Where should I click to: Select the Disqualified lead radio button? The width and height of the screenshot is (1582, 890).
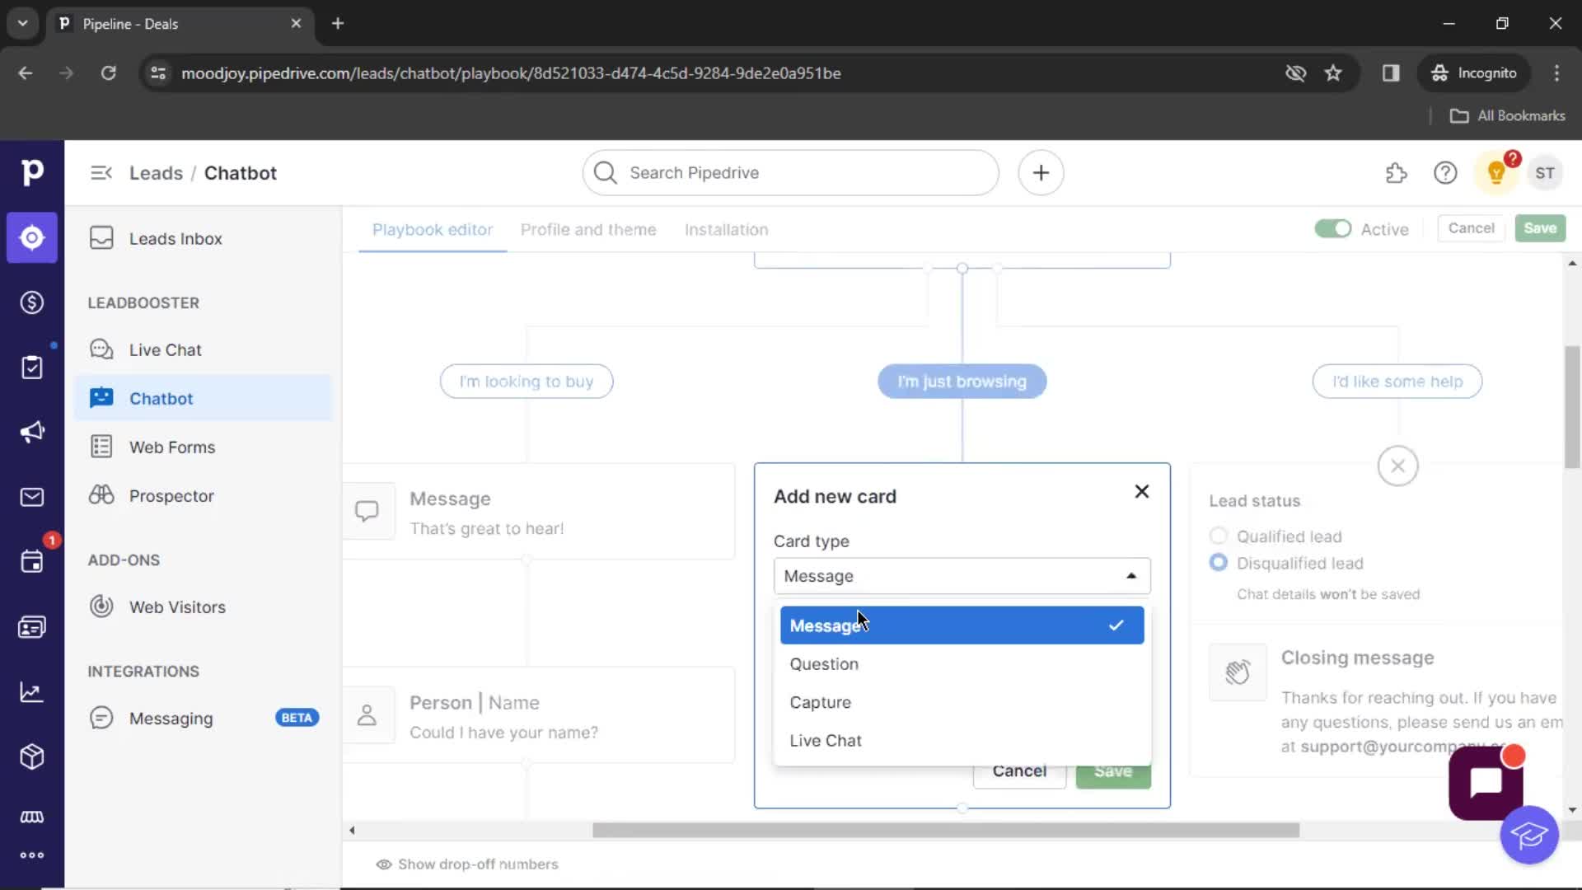click(x=1218, y=563)
